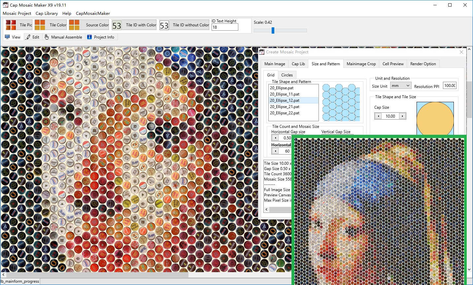Increase Cap Size with right arrow

click(402, 116)
